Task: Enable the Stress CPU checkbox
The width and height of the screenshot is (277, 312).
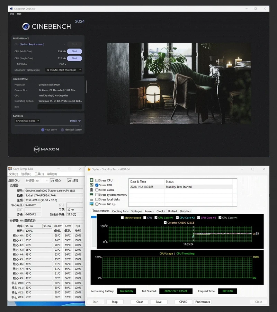Action: pos(97,180)
